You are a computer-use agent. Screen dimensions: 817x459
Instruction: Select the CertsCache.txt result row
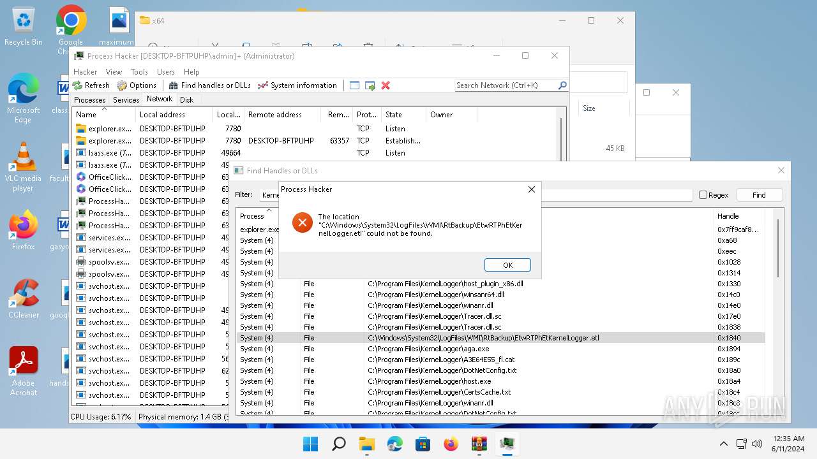(x=500, y=392)
